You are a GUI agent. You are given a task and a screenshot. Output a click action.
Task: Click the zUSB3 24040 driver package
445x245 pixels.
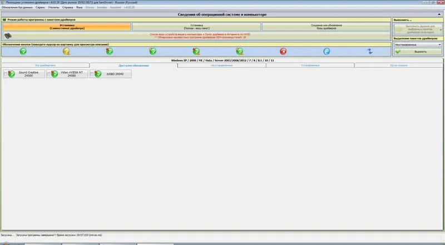click(x=110, y=74)
